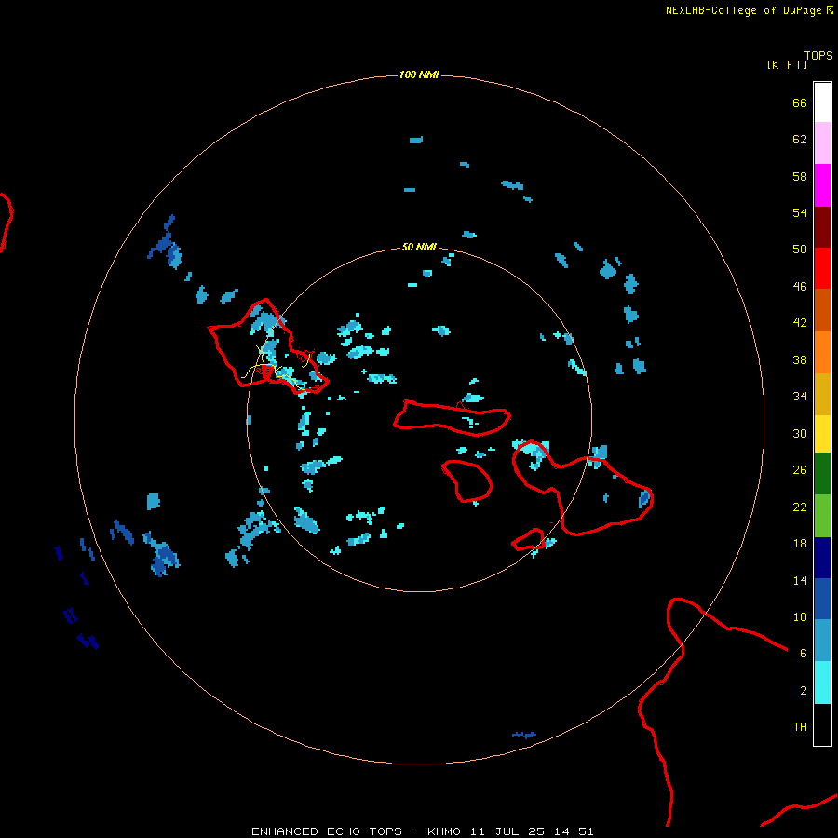The image size is (838, 838).
Task: Click the legend value 14
Action: point(800,580)
